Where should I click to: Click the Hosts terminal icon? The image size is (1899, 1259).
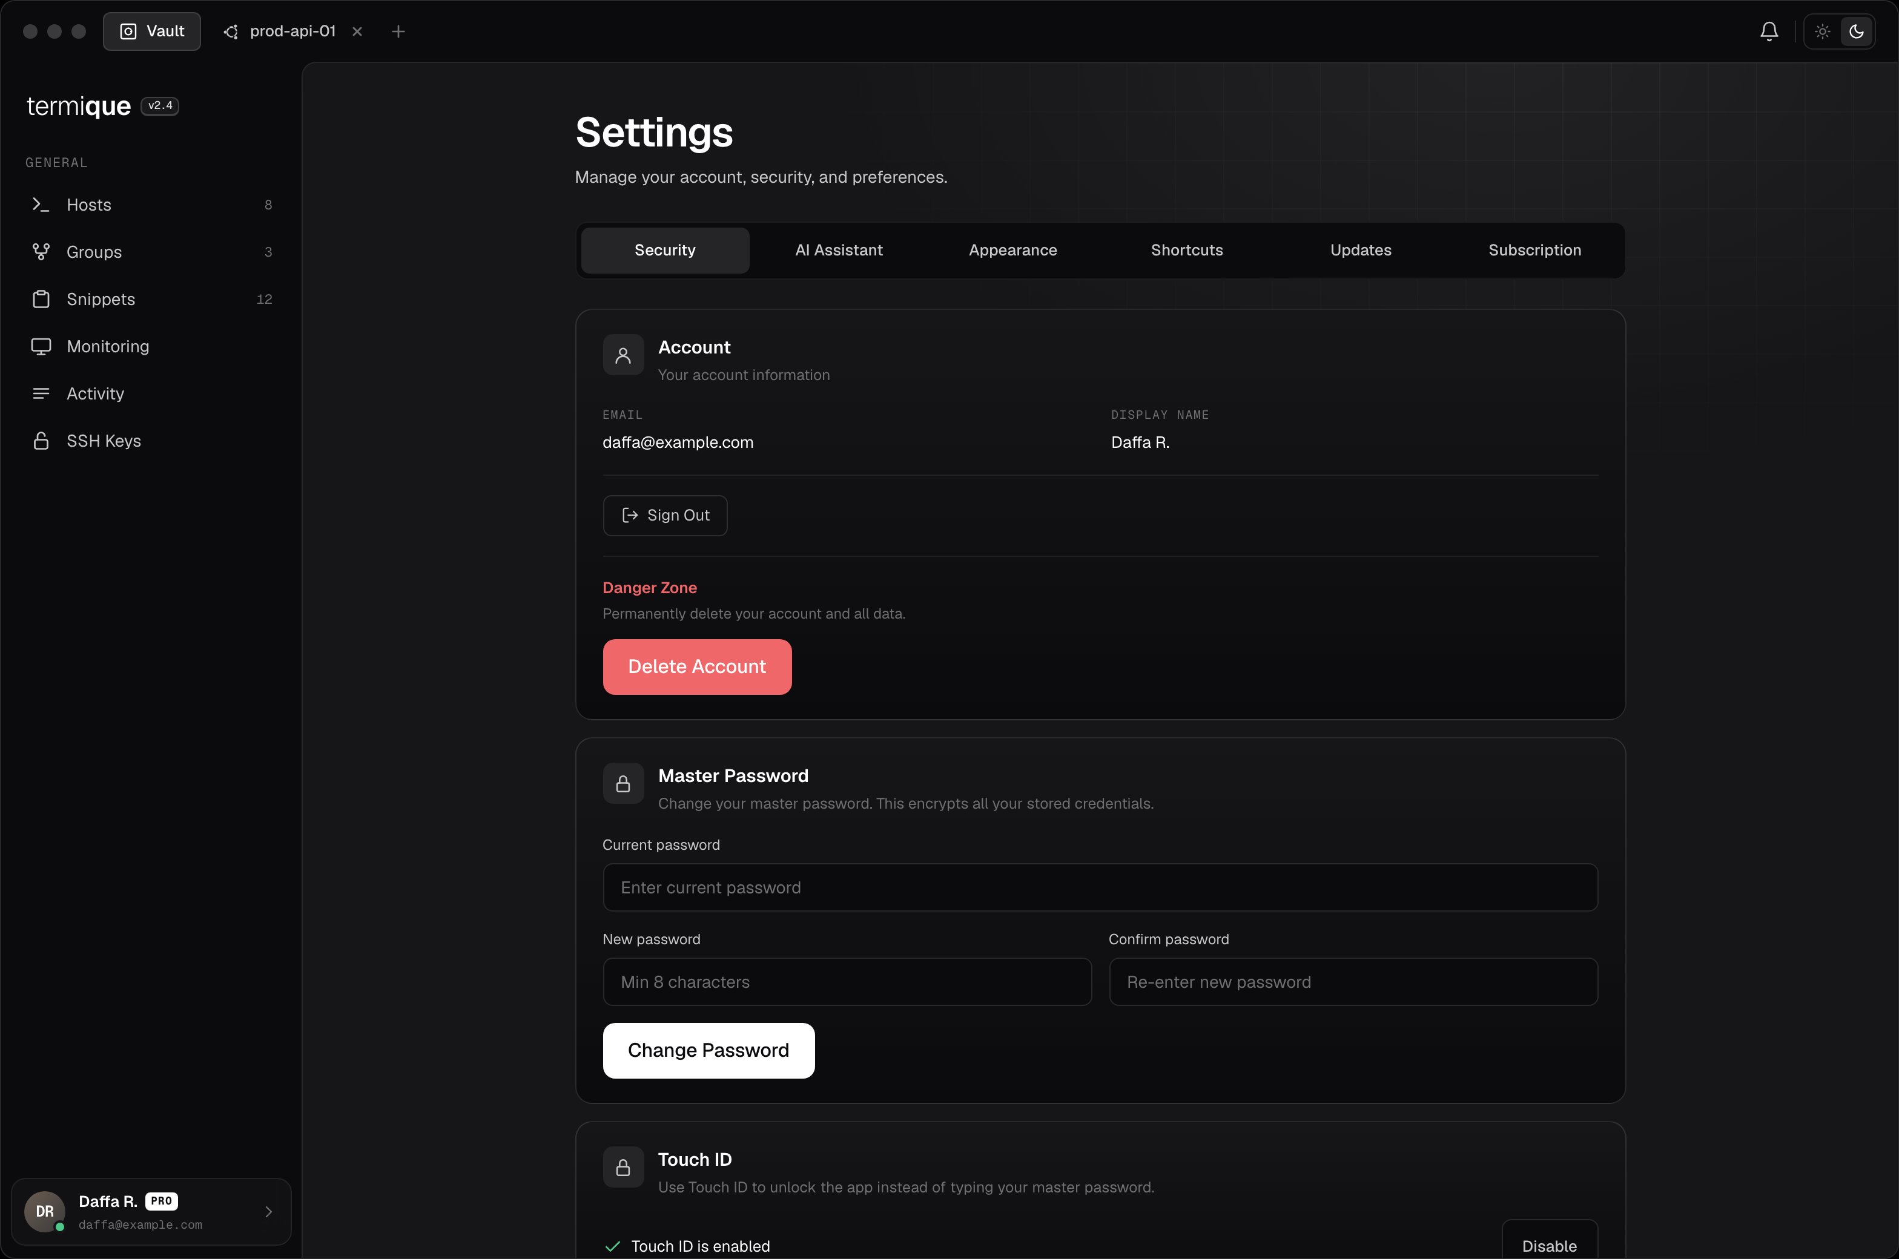[x=41, y=205]
